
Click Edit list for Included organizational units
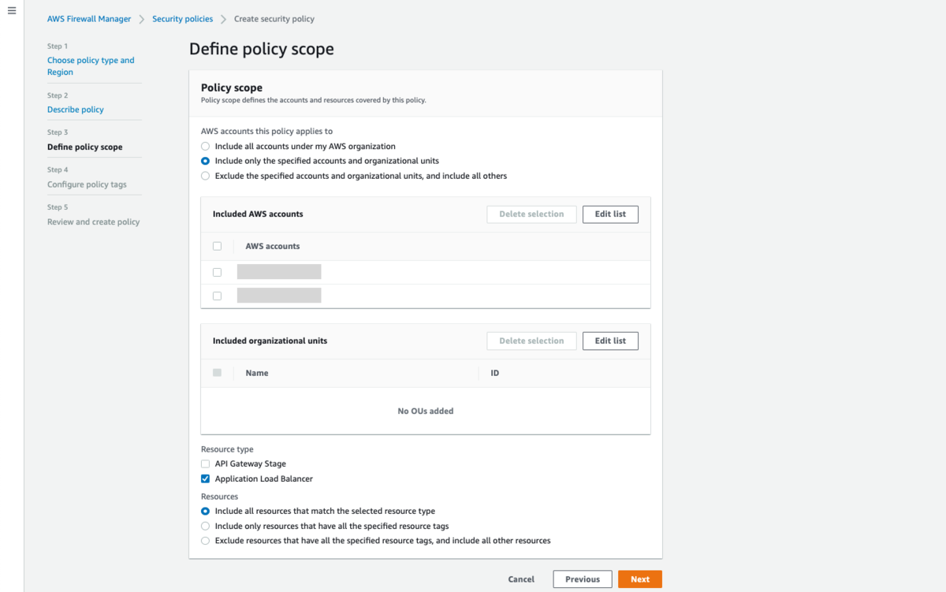[610, 341]
